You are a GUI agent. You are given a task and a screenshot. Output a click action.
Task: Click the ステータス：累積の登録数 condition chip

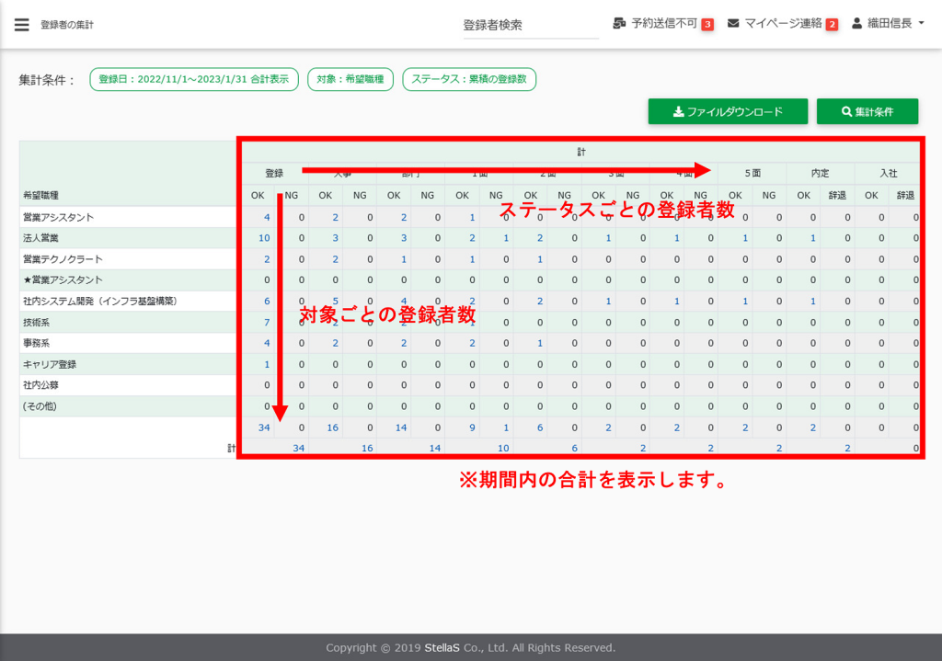(x=469, y=79)
